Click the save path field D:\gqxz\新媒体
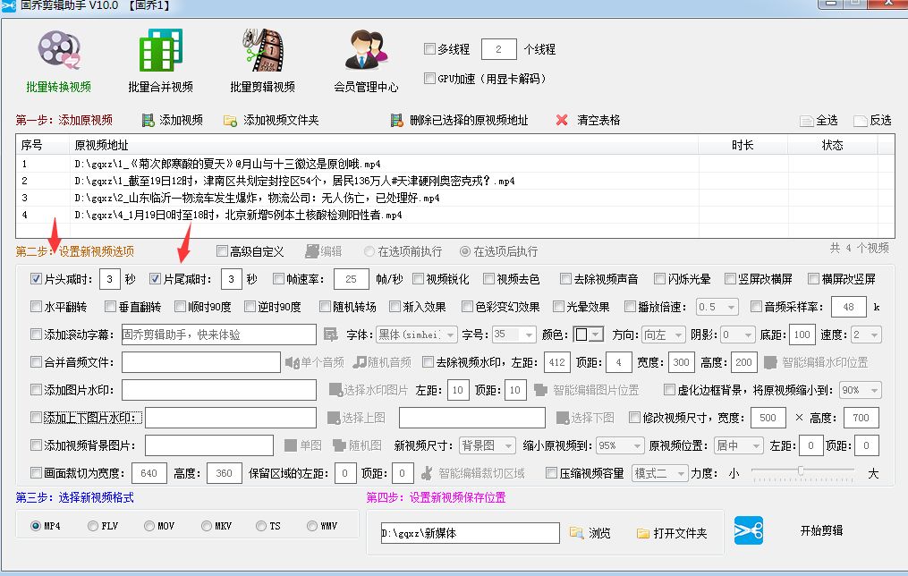Viewport: 908px width, 576px height. click(x=470, y=533)
